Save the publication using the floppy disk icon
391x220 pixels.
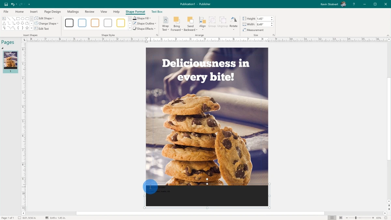point(6,4)
